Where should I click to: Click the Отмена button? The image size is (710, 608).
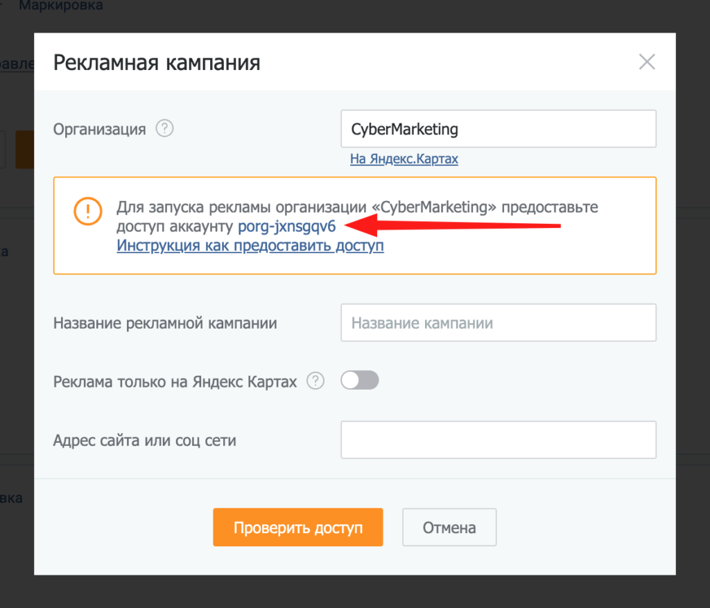[449, 527]
